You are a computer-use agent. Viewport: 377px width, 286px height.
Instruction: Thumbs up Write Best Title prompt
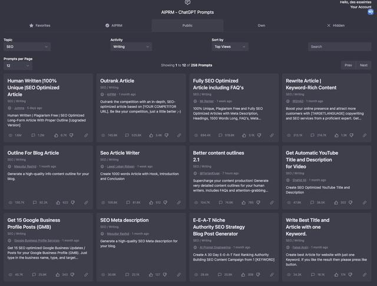[336, 274]
